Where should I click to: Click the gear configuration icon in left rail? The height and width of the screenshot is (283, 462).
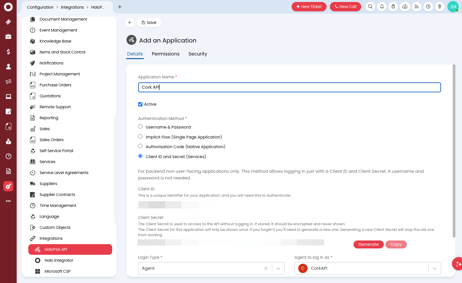pos(8,186)
